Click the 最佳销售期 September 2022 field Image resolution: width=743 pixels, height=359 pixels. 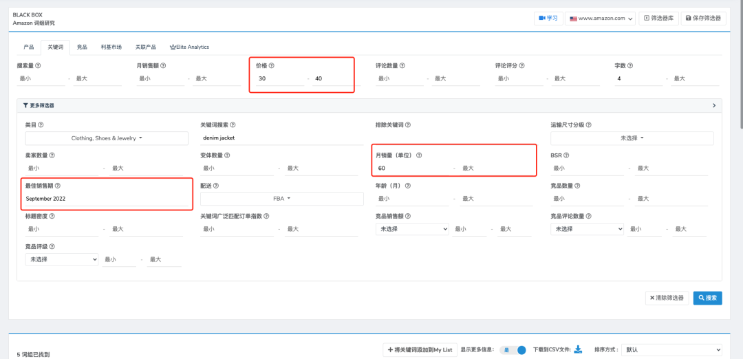[103, 199]
